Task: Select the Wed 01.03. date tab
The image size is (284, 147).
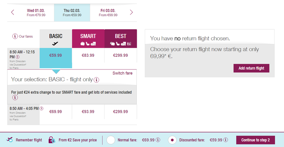Action: click(36, 12)
